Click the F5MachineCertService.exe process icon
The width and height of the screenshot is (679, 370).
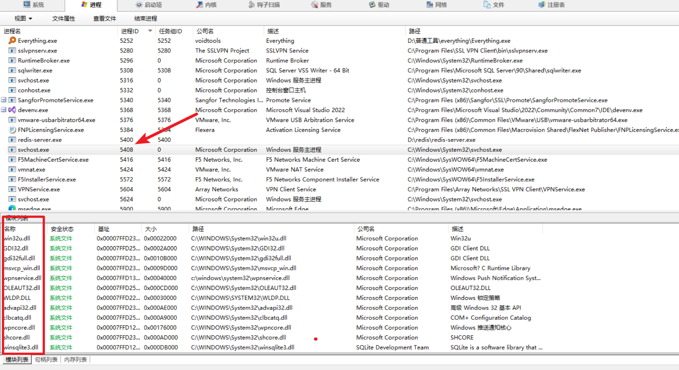12,160
